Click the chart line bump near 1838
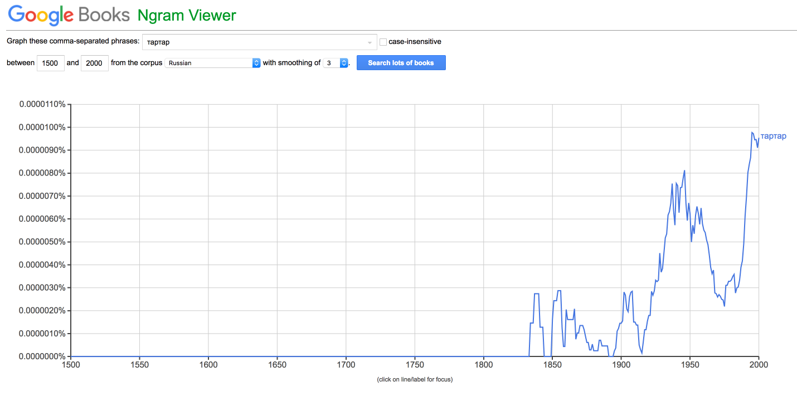Image resolution: width=797 pixels, height=401 pixels. 536,294
